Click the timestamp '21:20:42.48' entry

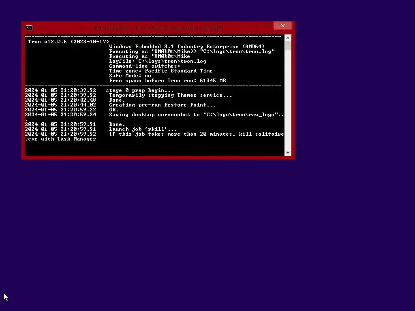click(x=78, y=100)
